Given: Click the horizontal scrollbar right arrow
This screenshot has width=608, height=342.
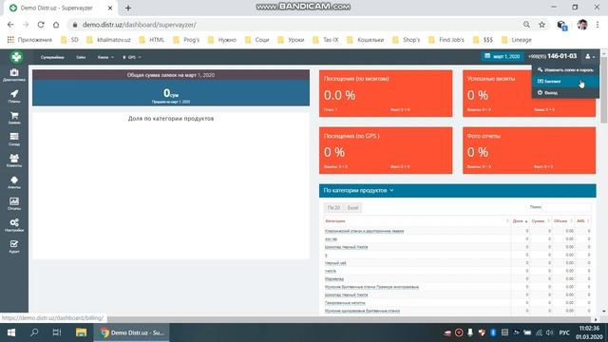Looking at the screenshot, I should (x=596, y=319).
